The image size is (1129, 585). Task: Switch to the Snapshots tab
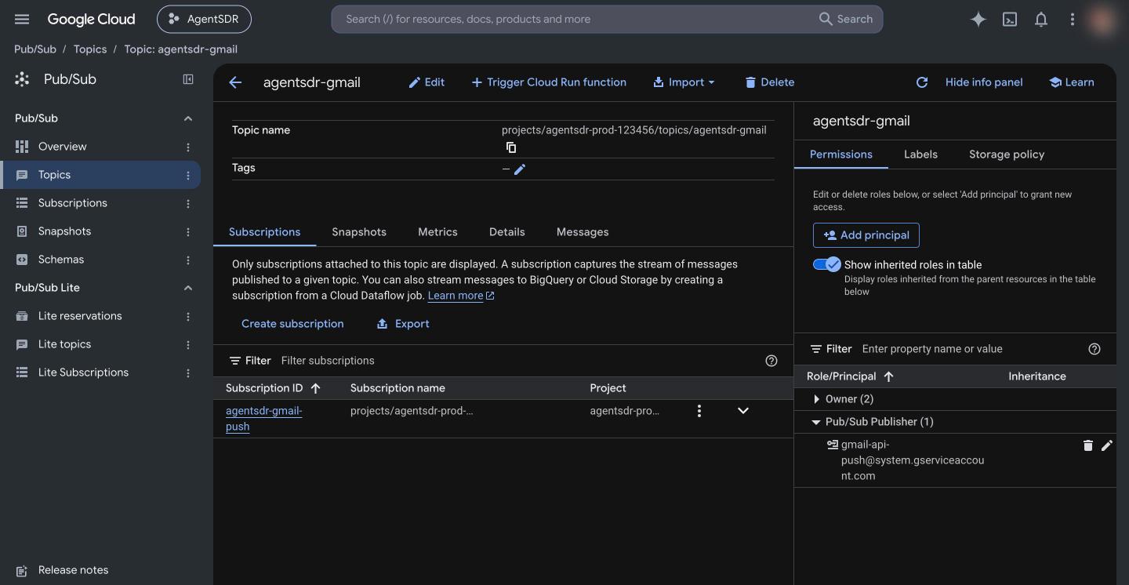(x=359, y=232)
